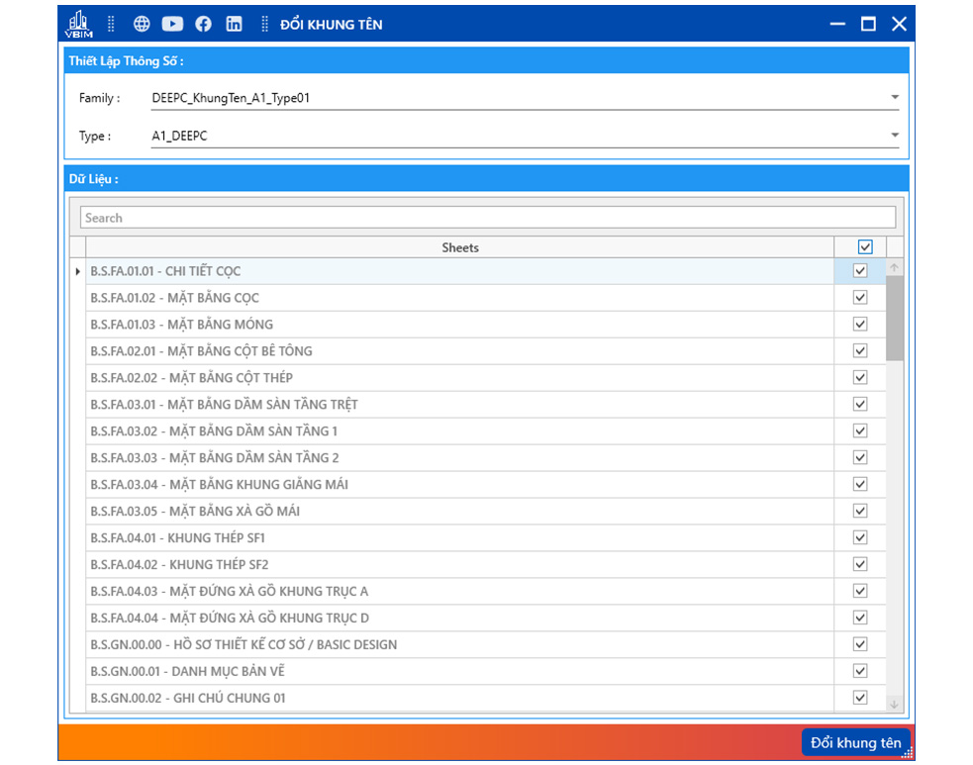This screenshot has width=973, height=765.
Task: Toggle the select-all checkbox in Sheets header
Action: (865, 247)
